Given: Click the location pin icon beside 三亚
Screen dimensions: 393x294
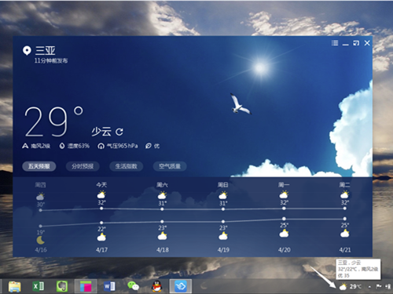Looking at the screenshot, I should click(27, 50).
